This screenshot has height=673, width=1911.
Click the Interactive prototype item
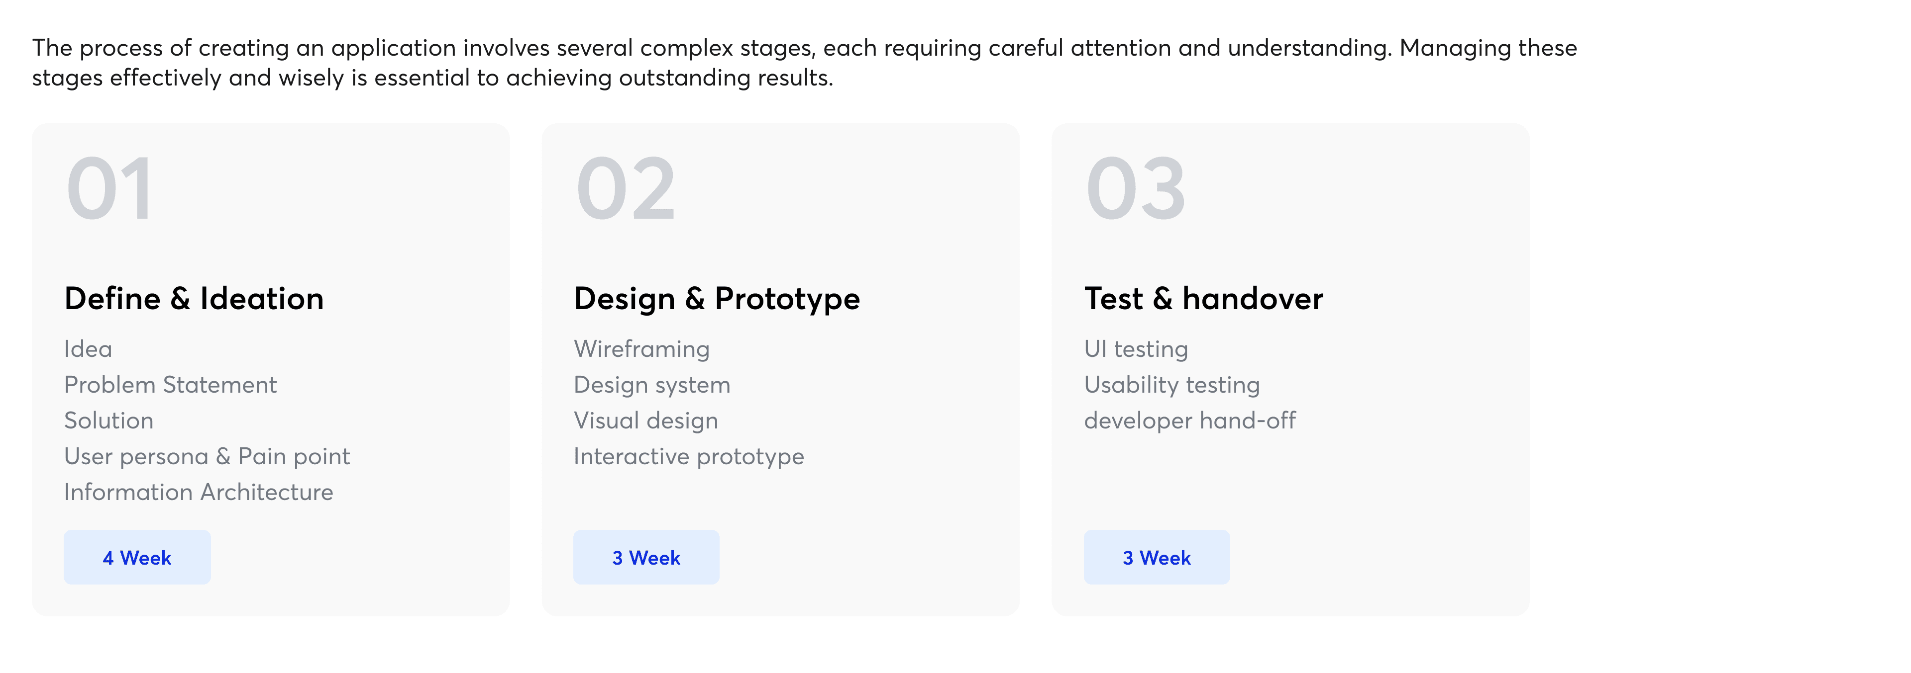click(x=689, y=457)
